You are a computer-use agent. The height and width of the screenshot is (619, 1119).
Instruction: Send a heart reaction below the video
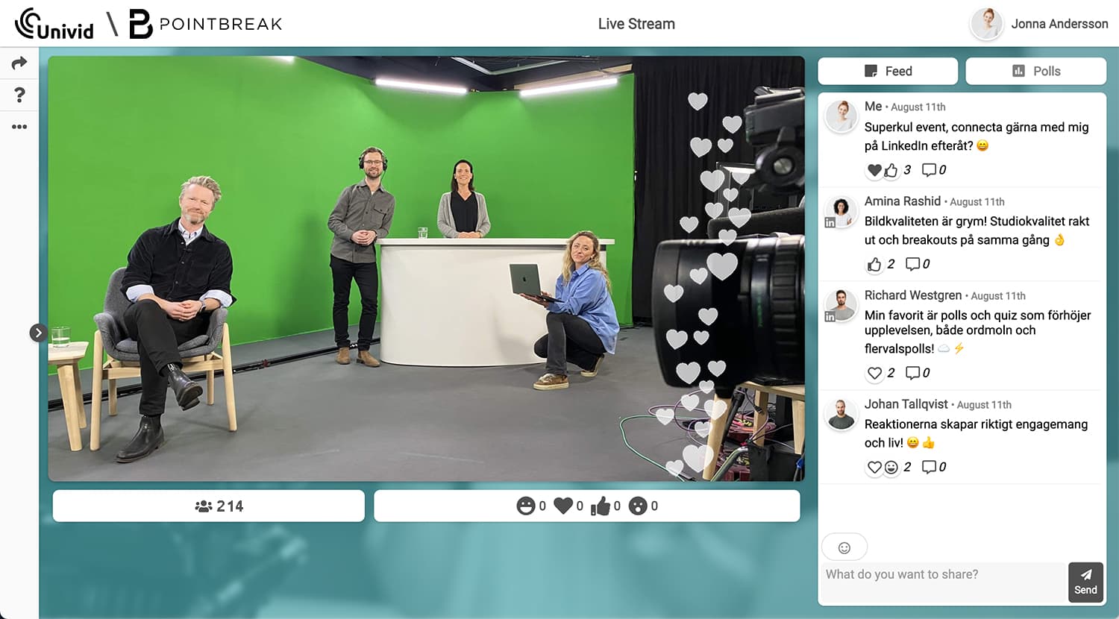coord(564,505)
